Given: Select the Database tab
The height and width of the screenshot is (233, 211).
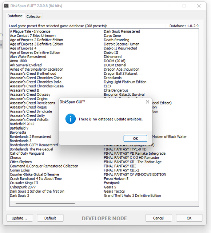Looking at the screenshot, I should click(15, 16).
